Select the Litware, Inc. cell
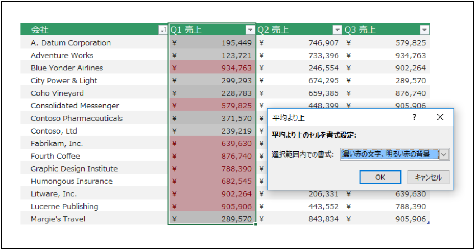The image size is (476, 251). pos(94,194)
